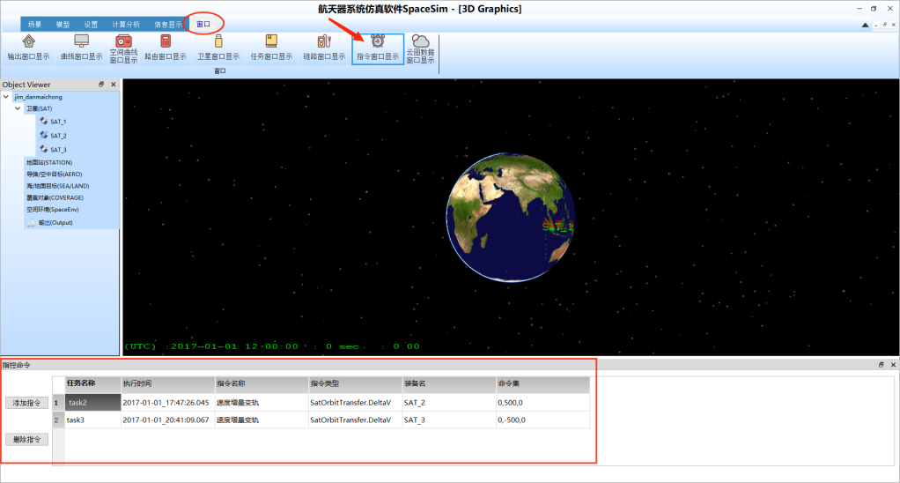Select the task3 cell in command table
Image resolution: width=900 pixels, height=483 pixels.
92,420
